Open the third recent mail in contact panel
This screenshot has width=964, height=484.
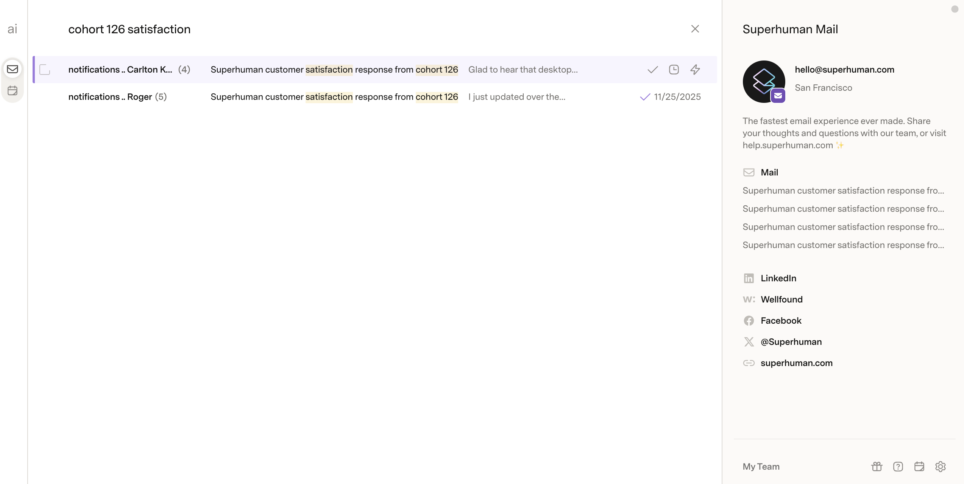point(843,227)
